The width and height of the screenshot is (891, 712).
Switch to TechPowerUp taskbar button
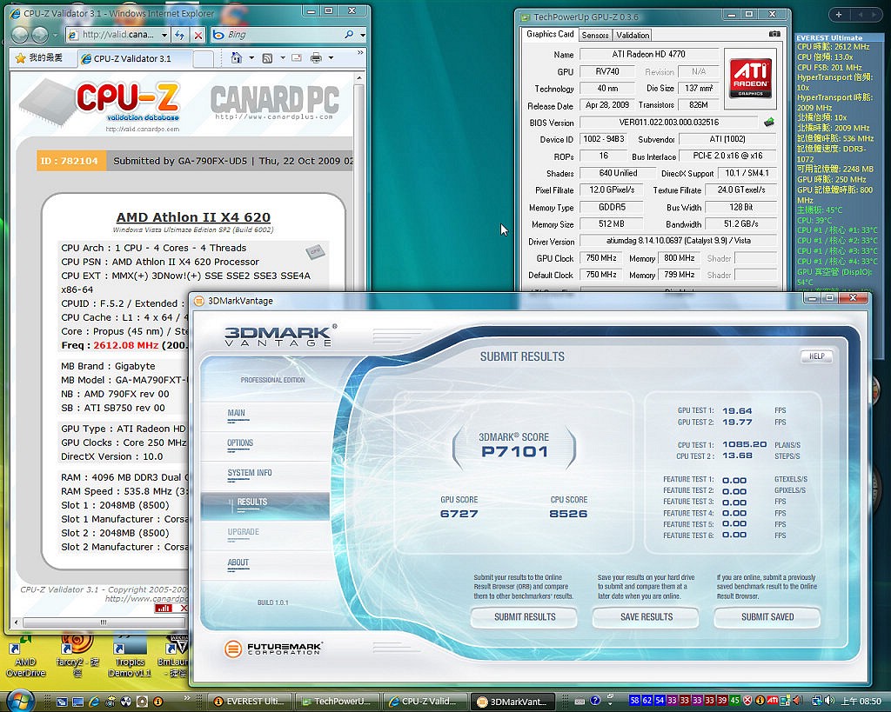point(337,702)
